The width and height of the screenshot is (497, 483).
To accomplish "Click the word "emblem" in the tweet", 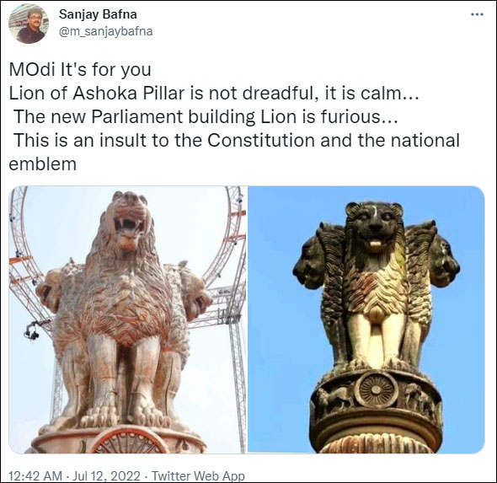I will (42, 164).
